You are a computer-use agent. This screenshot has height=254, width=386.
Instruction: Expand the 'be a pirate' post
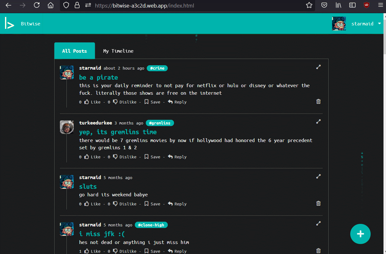point(318,67)
